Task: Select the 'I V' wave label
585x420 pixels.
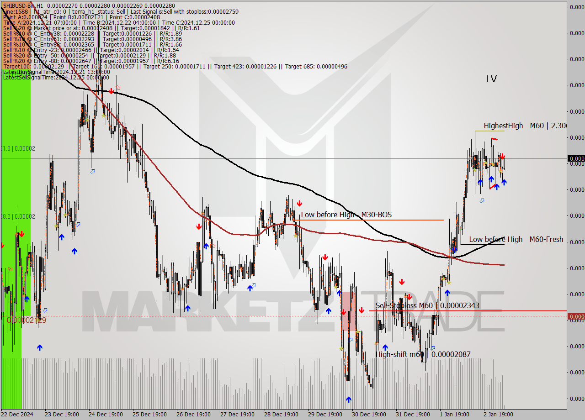Action: coord(491,79)
